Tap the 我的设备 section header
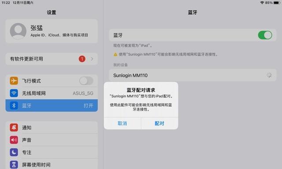The image size is (282, 169). pyautogui.click(x=120, y=65)
